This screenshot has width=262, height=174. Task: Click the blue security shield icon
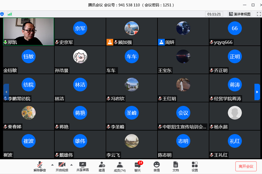pos(2,14)
